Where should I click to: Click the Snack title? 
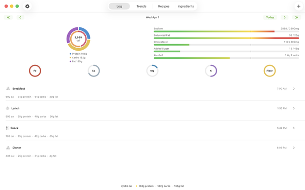(x=14, y=128)
